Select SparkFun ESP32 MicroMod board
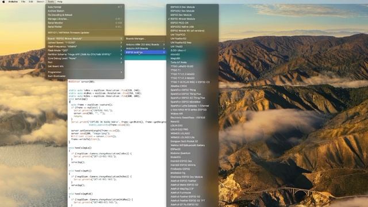368x207 pixels. point(193,102)
